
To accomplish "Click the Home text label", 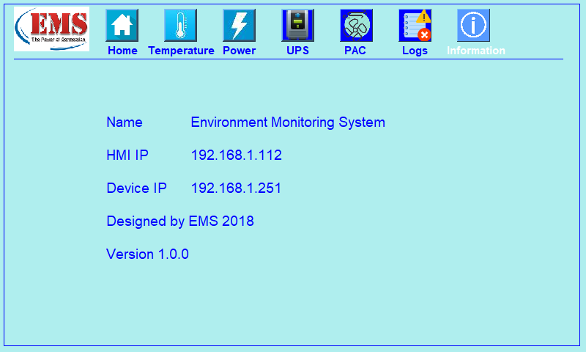I will (122, 51).
